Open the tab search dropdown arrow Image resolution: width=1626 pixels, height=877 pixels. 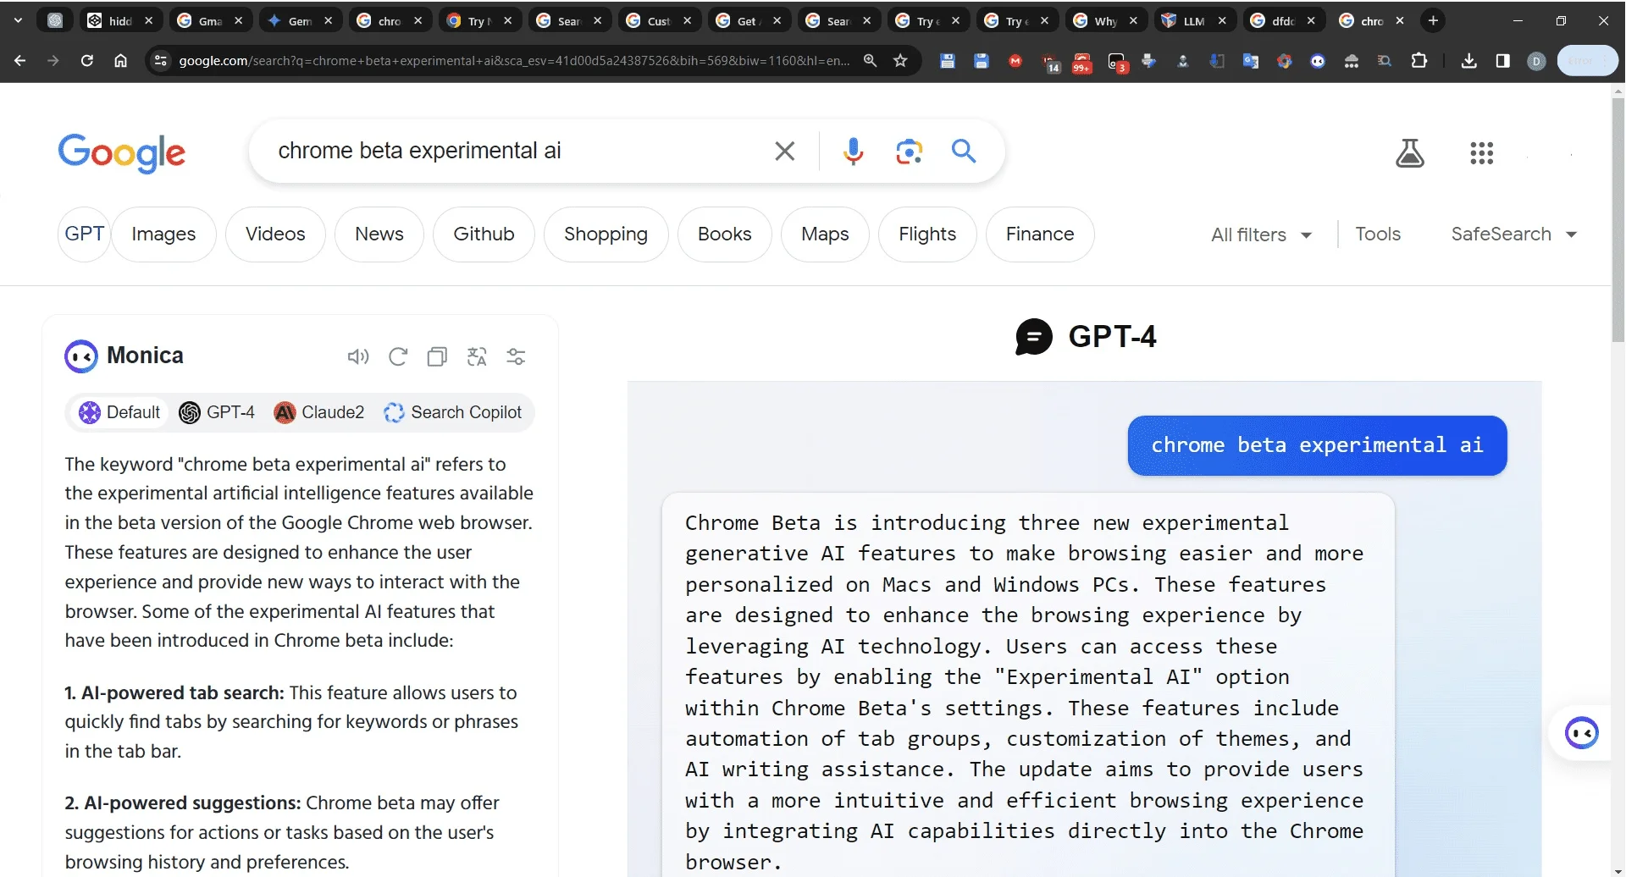[x=18, y=20]
